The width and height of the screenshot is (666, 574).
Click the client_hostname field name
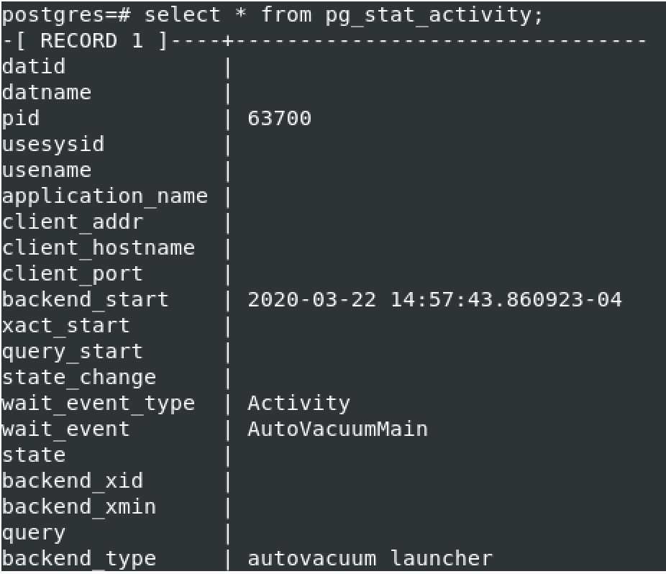click(x=99, y=248)
